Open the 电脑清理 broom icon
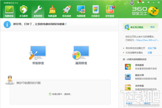Screen dimensions: 162x108 click(52, 9)
